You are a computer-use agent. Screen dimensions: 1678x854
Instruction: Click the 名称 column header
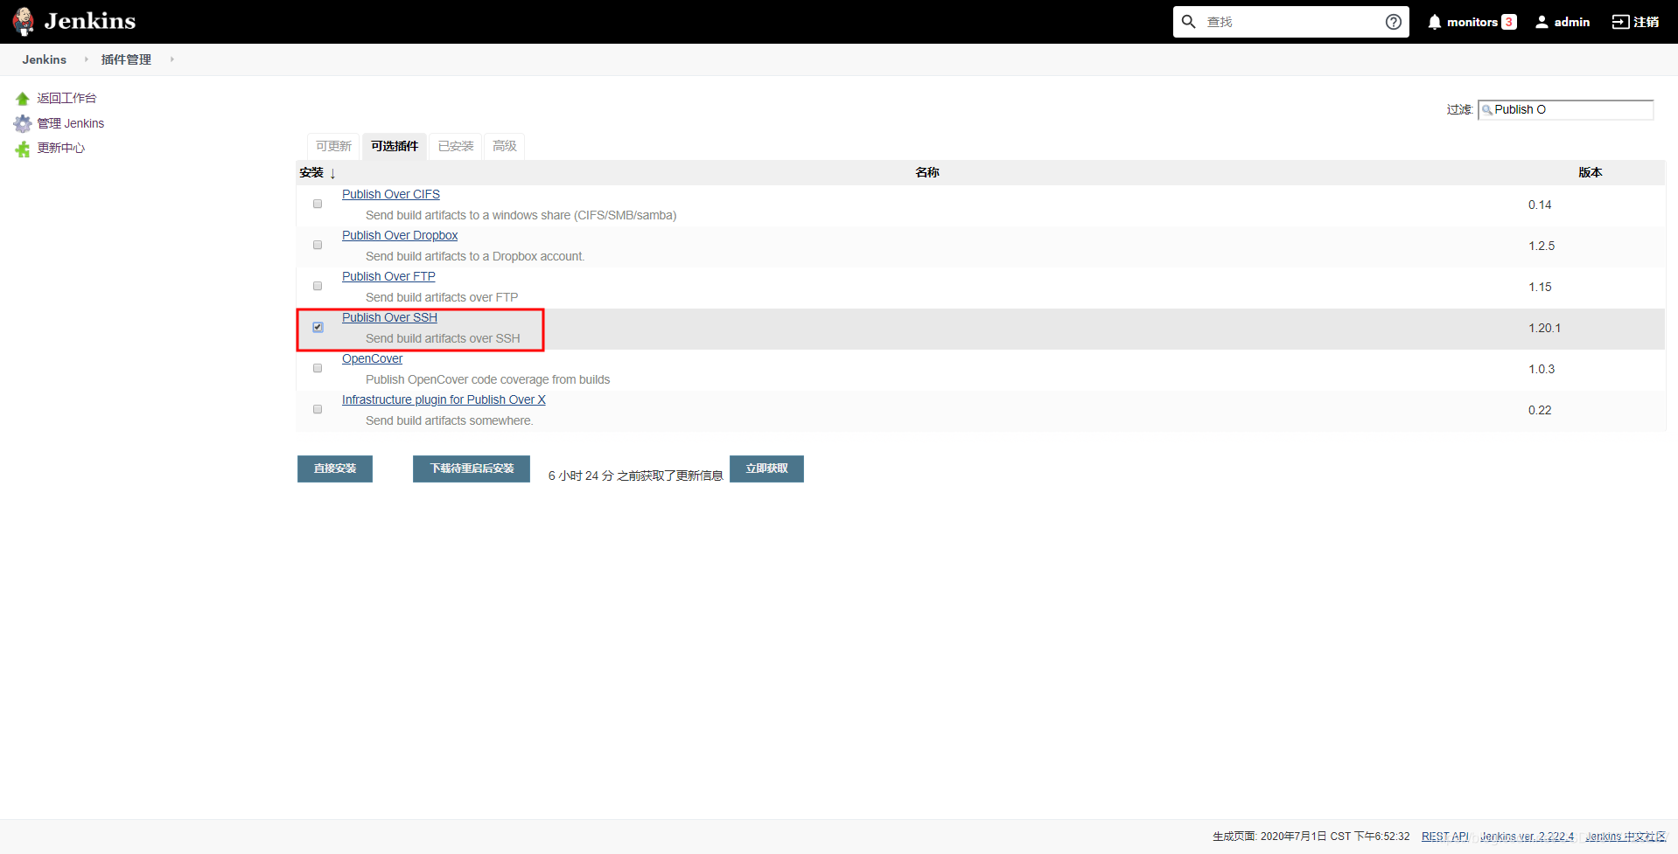[927, 172]
